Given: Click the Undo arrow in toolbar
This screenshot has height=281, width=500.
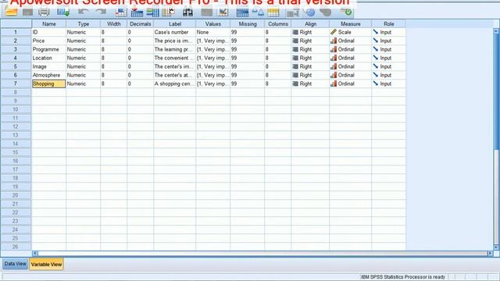Looking at the screenshot, I should click(84, 12).
